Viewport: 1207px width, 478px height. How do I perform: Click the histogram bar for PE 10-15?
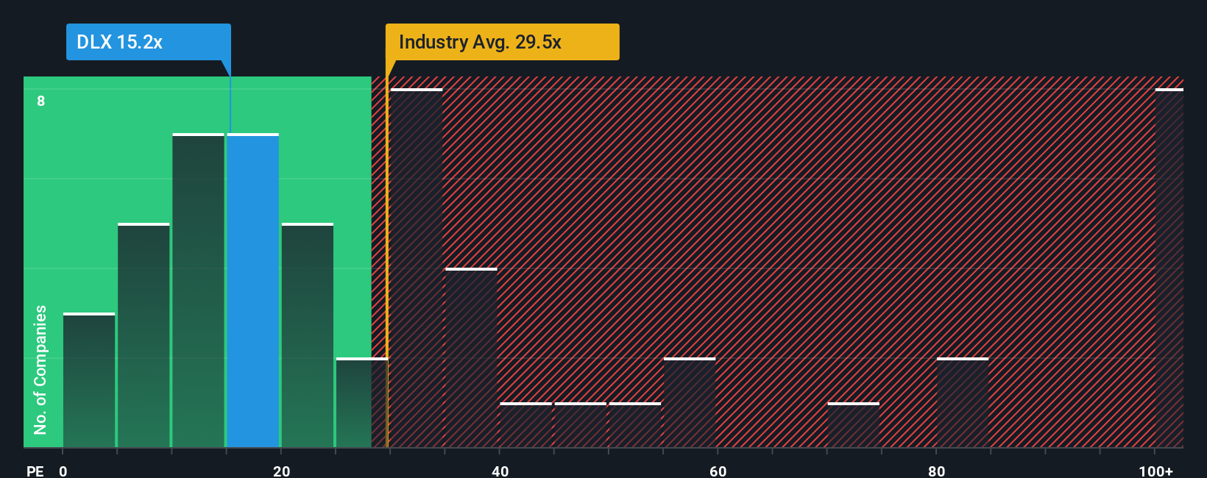198,290
